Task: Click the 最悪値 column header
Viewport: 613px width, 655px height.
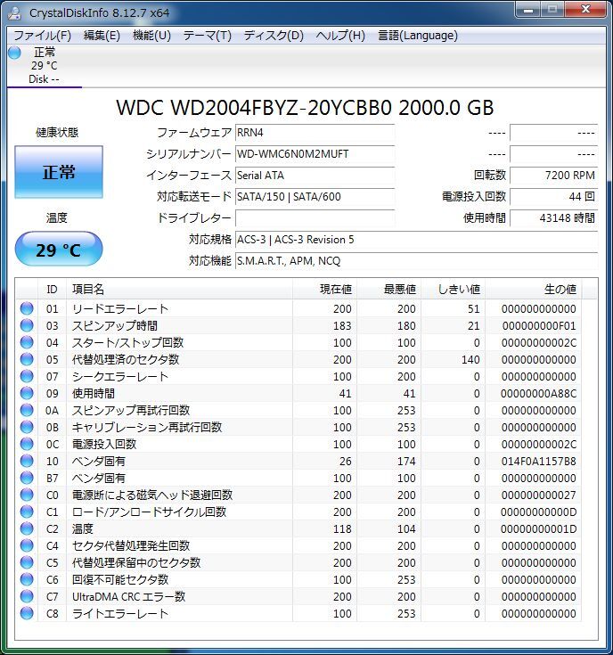Action: click(388, 289)
